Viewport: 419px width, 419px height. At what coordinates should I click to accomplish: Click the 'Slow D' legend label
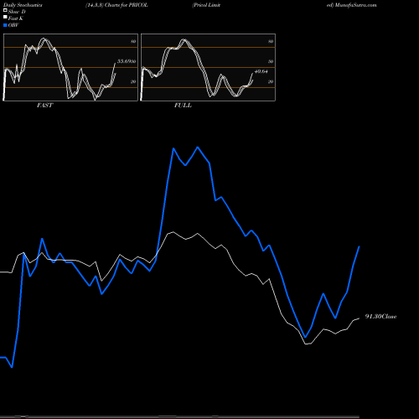coord(17,12)
